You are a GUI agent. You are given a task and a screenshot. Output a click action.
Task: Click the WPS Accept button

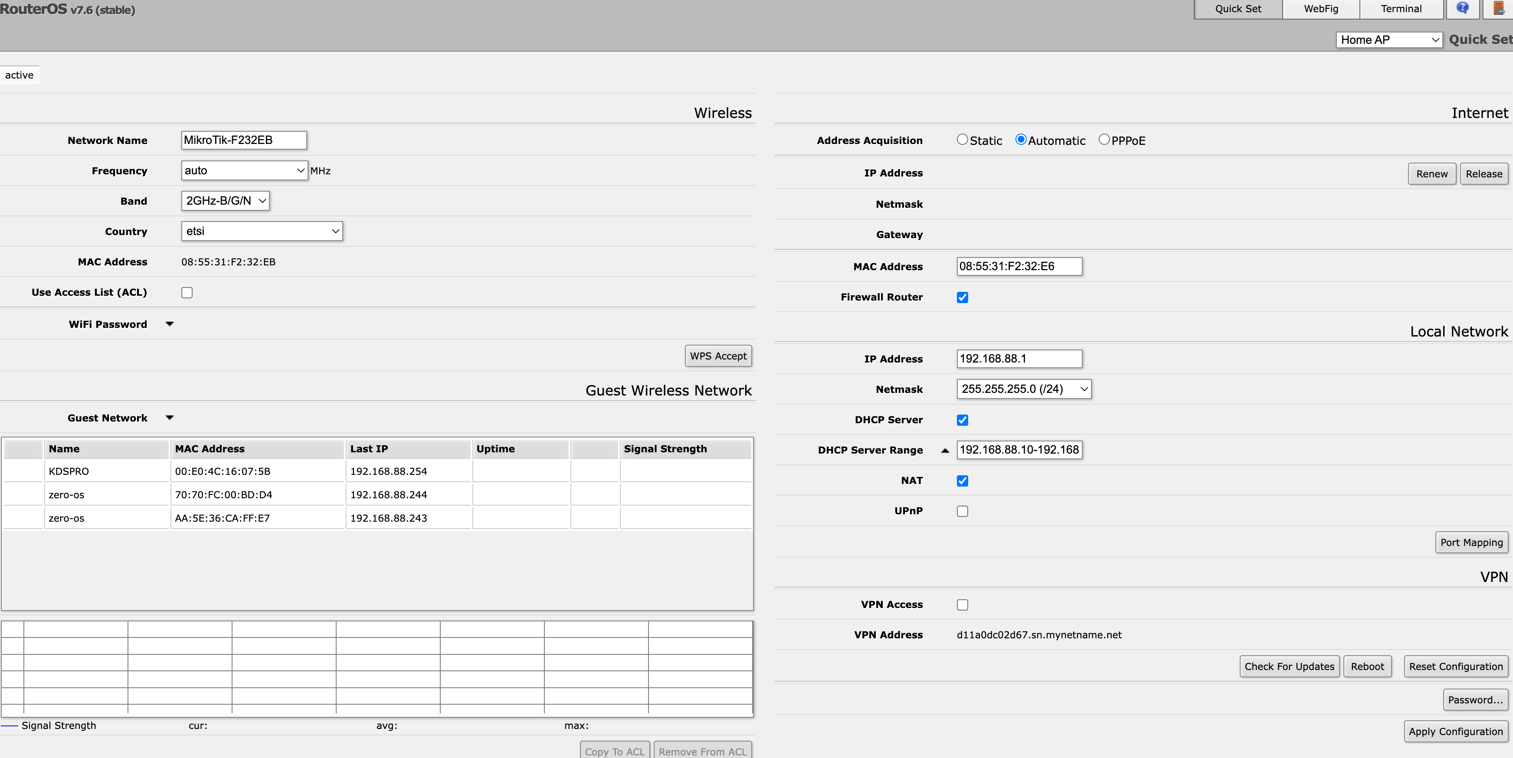718,356
